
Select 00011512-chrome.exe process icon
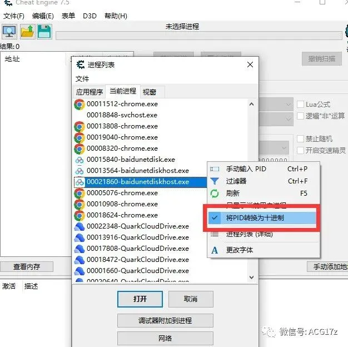tap(79, 104)
